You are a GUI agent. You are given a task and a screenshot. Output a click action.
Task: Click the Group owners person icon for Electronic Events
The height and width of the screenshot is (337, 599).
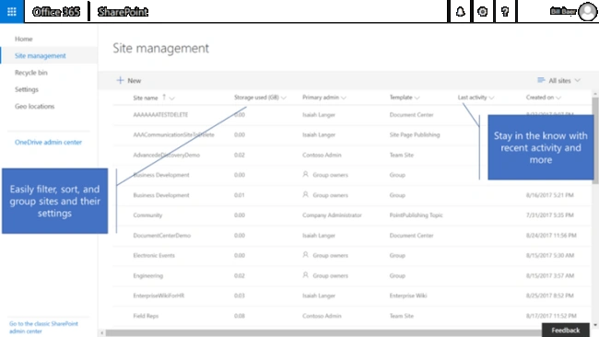(305, 254)
